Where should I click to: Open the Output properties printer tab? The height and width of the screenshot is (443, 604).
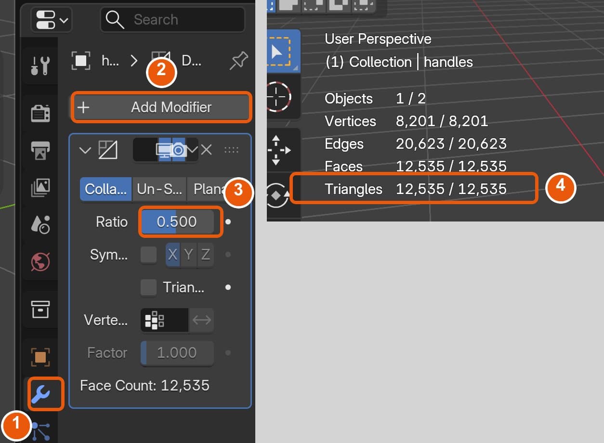click(40, 150)
